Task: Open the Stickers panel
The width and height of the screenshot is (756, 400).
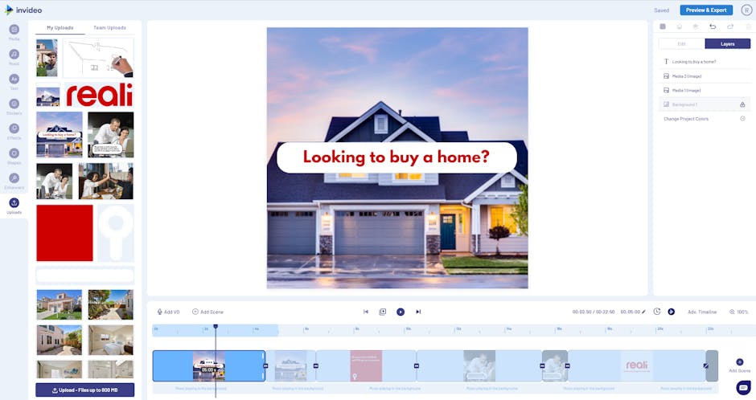Action: click(x=14, y=106)
